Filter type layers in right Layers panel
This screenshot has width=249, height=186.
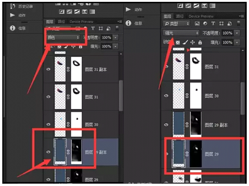coord(213,23)
